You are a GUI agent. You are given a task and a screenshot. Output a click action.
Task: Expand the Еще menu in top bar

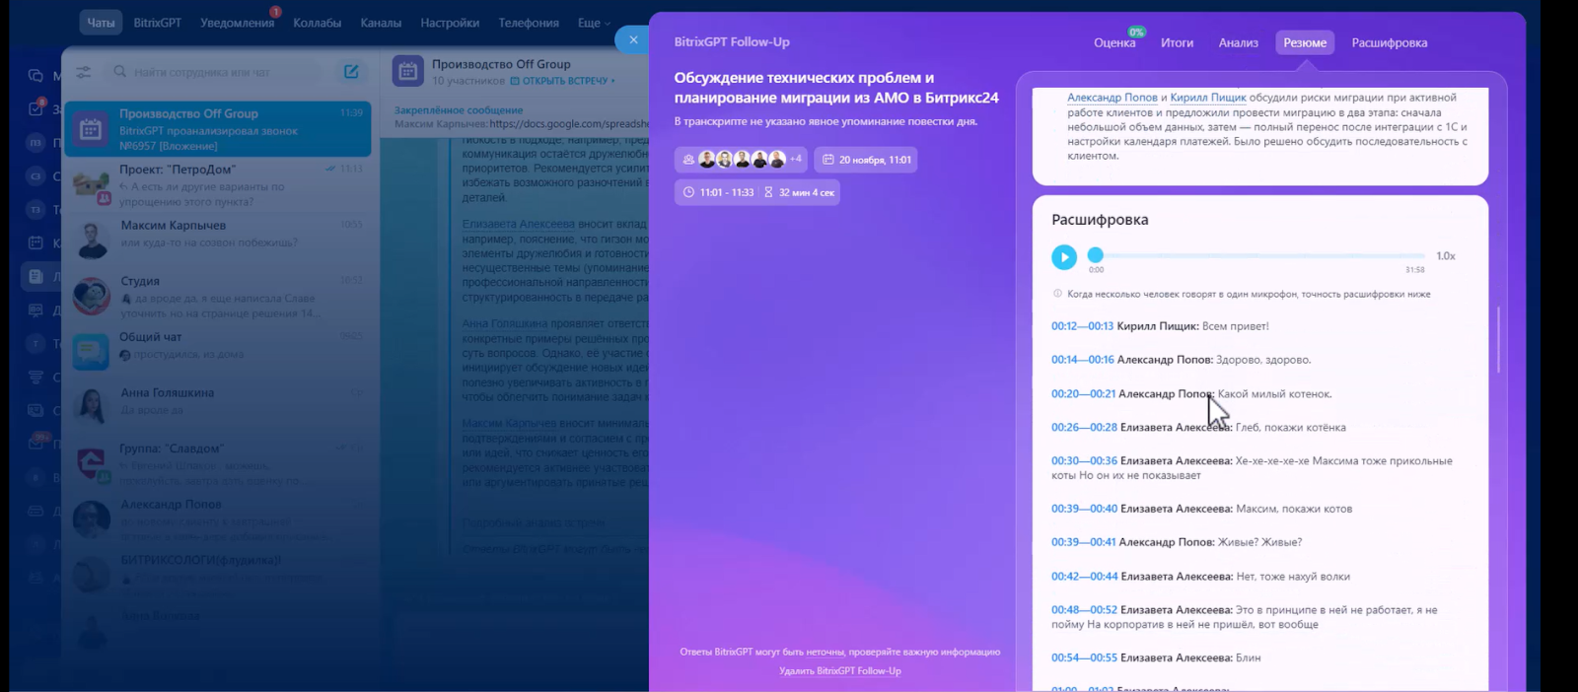[593, 23]
